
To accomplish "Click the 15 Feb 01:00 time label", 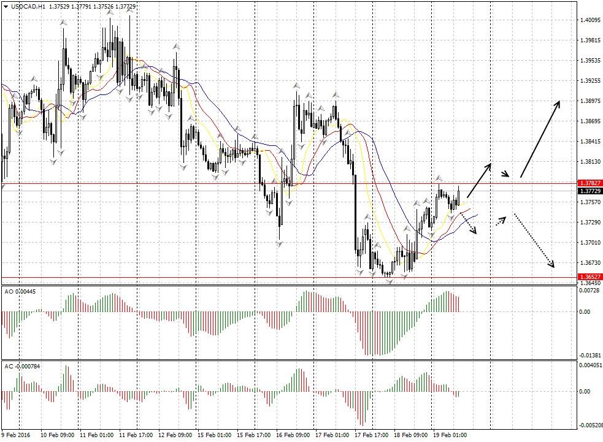I will tap(215, 435).
